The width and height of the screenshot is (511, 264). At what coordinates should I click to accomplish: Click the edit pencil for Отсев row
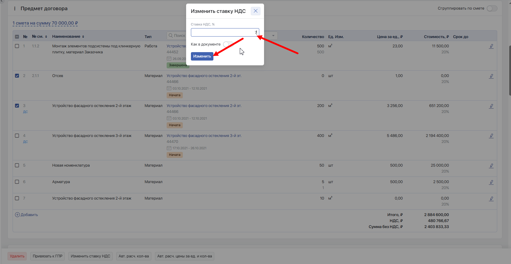[491, 76]
